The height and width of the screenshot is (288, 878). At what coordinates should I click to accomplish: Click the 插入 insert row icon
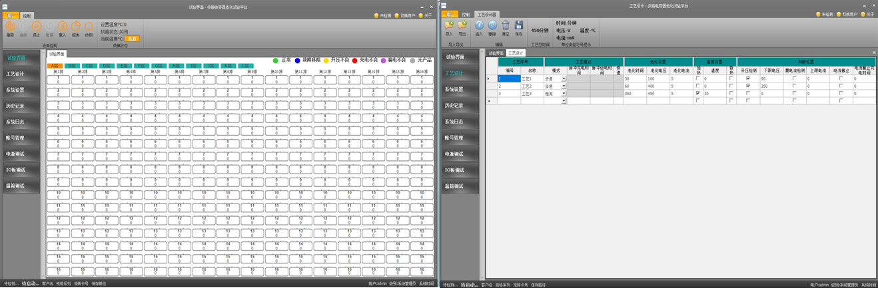point(479,26)
